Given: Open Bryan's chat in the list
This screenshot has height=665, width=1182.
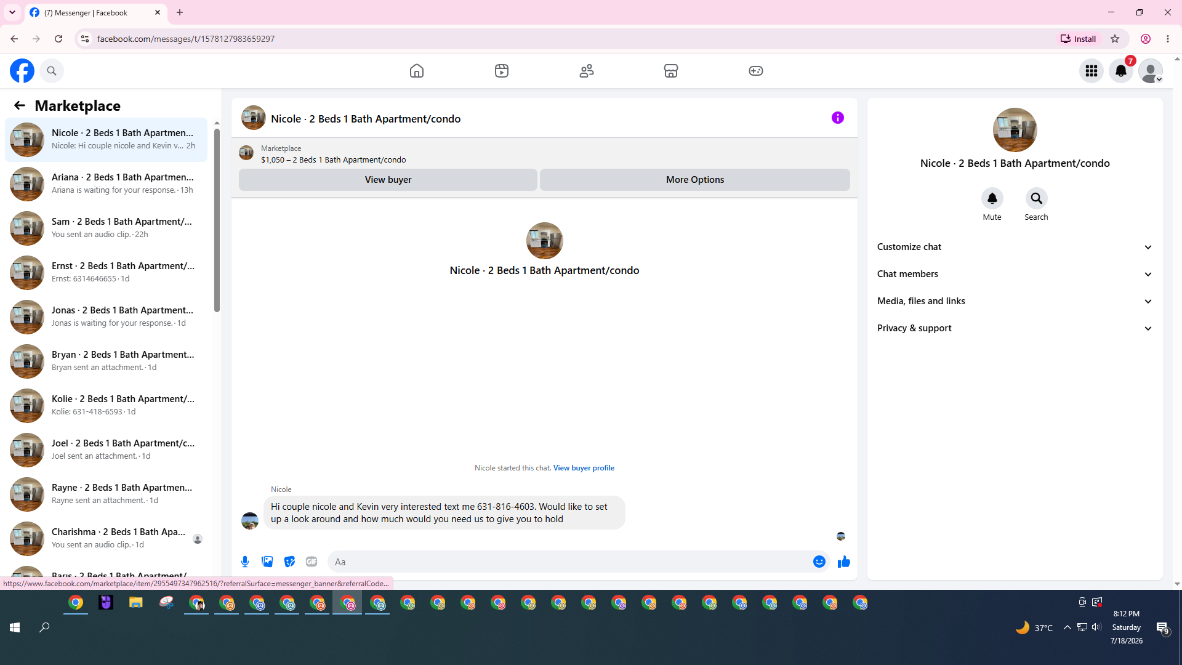Looking at the screenshot, I should 107,361.
